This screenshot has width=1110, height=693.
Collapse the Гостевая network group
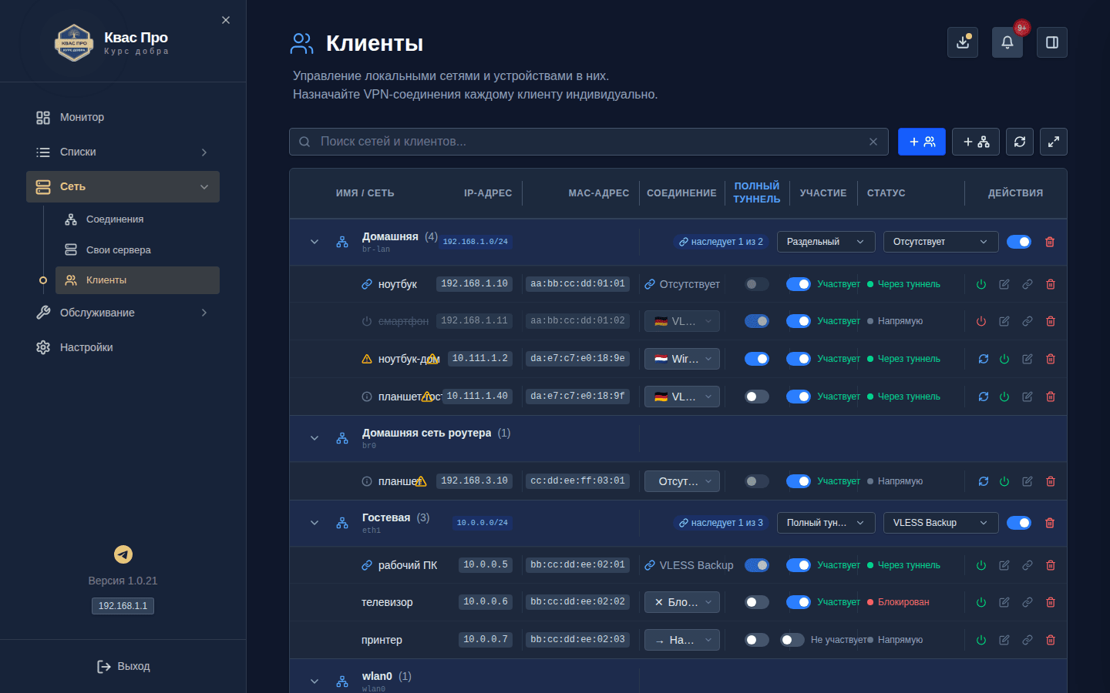[x=314, y=523]
